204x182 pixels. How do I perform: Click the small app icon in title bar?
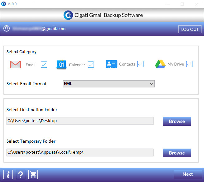tap(3, 4)
